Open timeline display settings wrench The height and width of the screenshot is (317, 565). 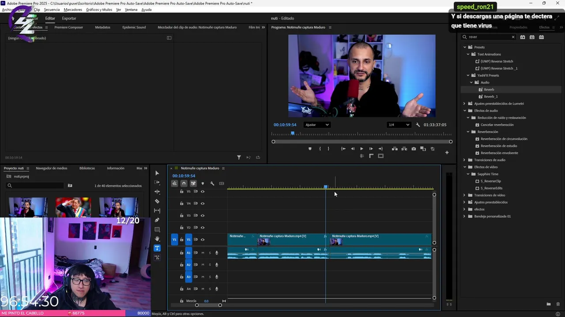(x=212, y=184)
